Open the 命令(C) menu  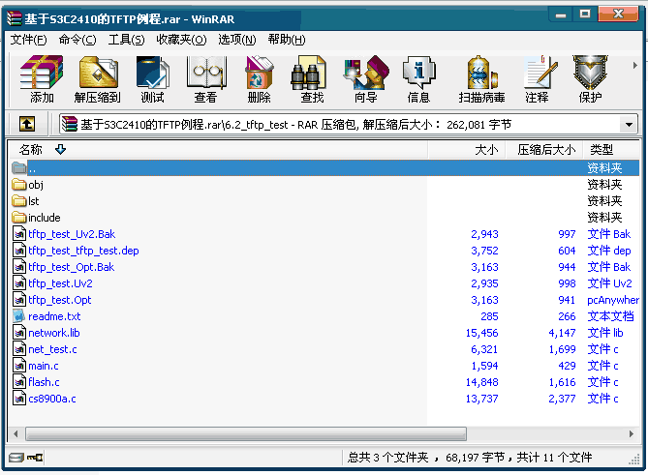pyautogui.click(x=77, y=40)
